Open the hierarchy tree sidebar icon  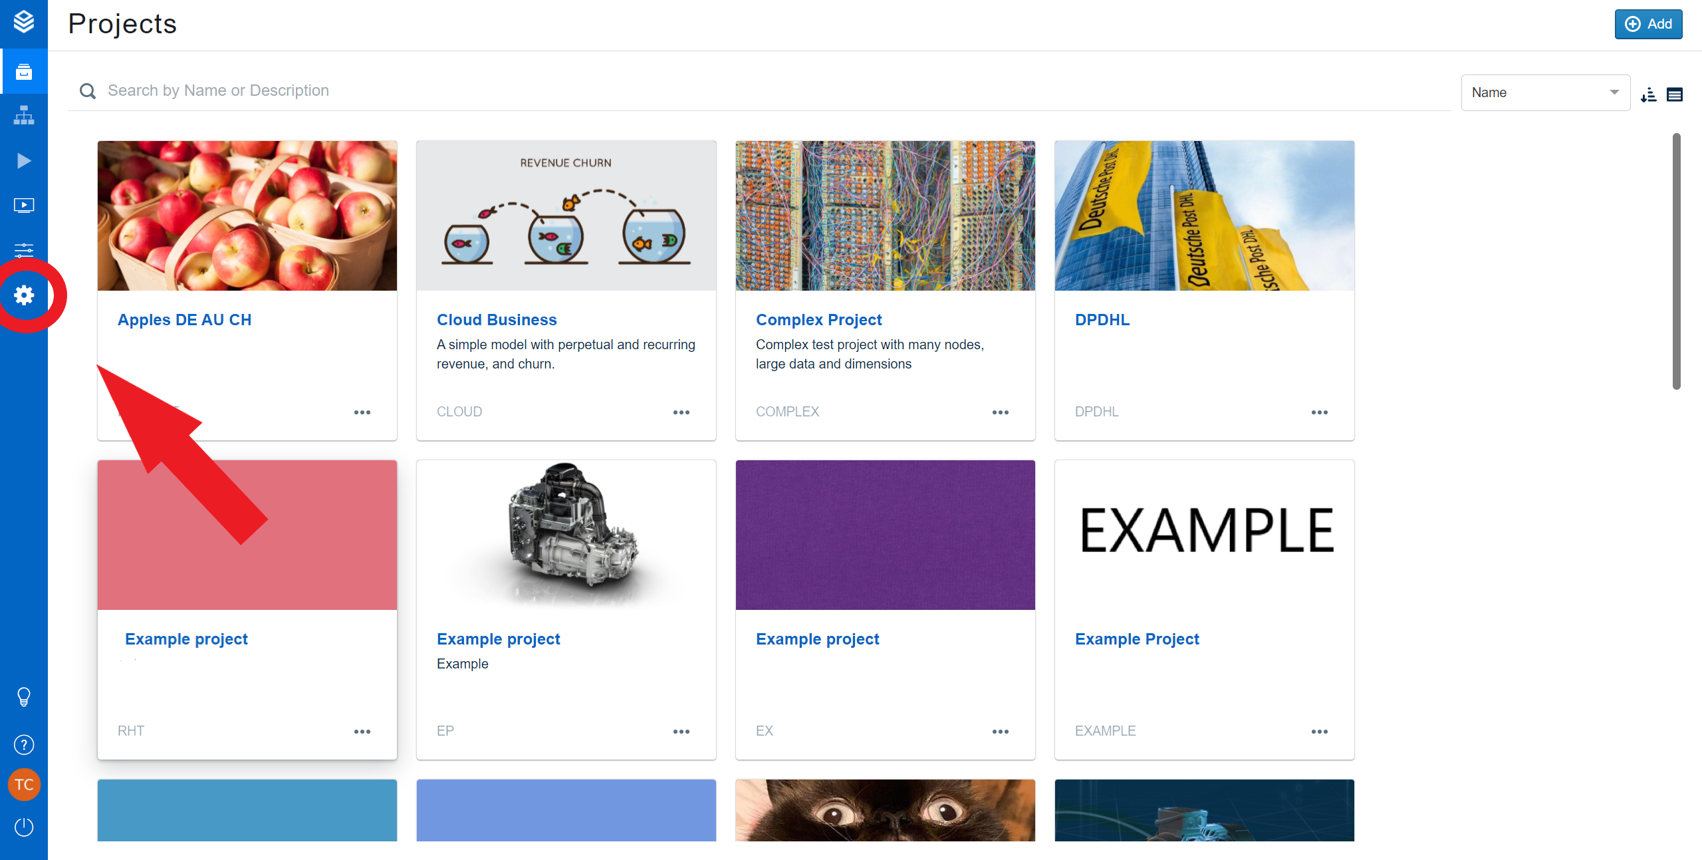(x=24, y=116)
